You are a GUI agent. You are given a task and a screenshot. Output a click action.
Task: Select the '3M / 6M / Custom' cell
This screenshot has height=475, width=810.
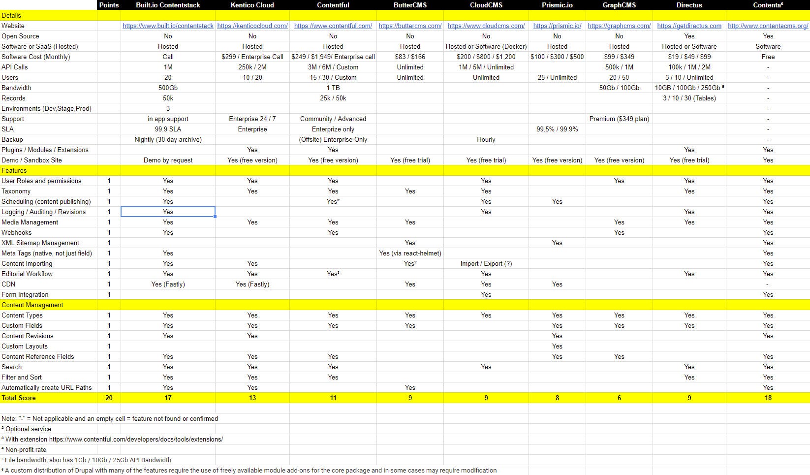(x=333, y=67)
